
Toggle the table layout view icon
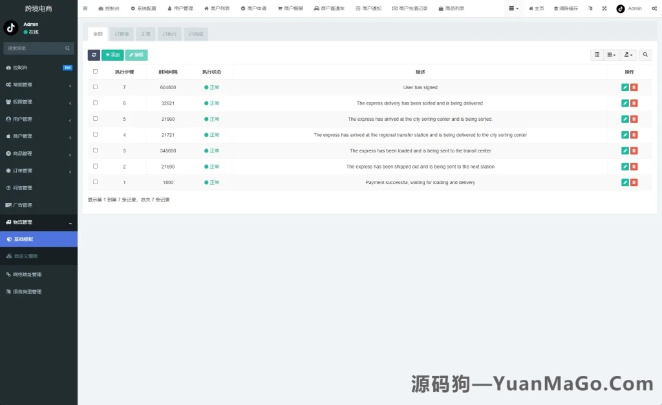(596, 55)
